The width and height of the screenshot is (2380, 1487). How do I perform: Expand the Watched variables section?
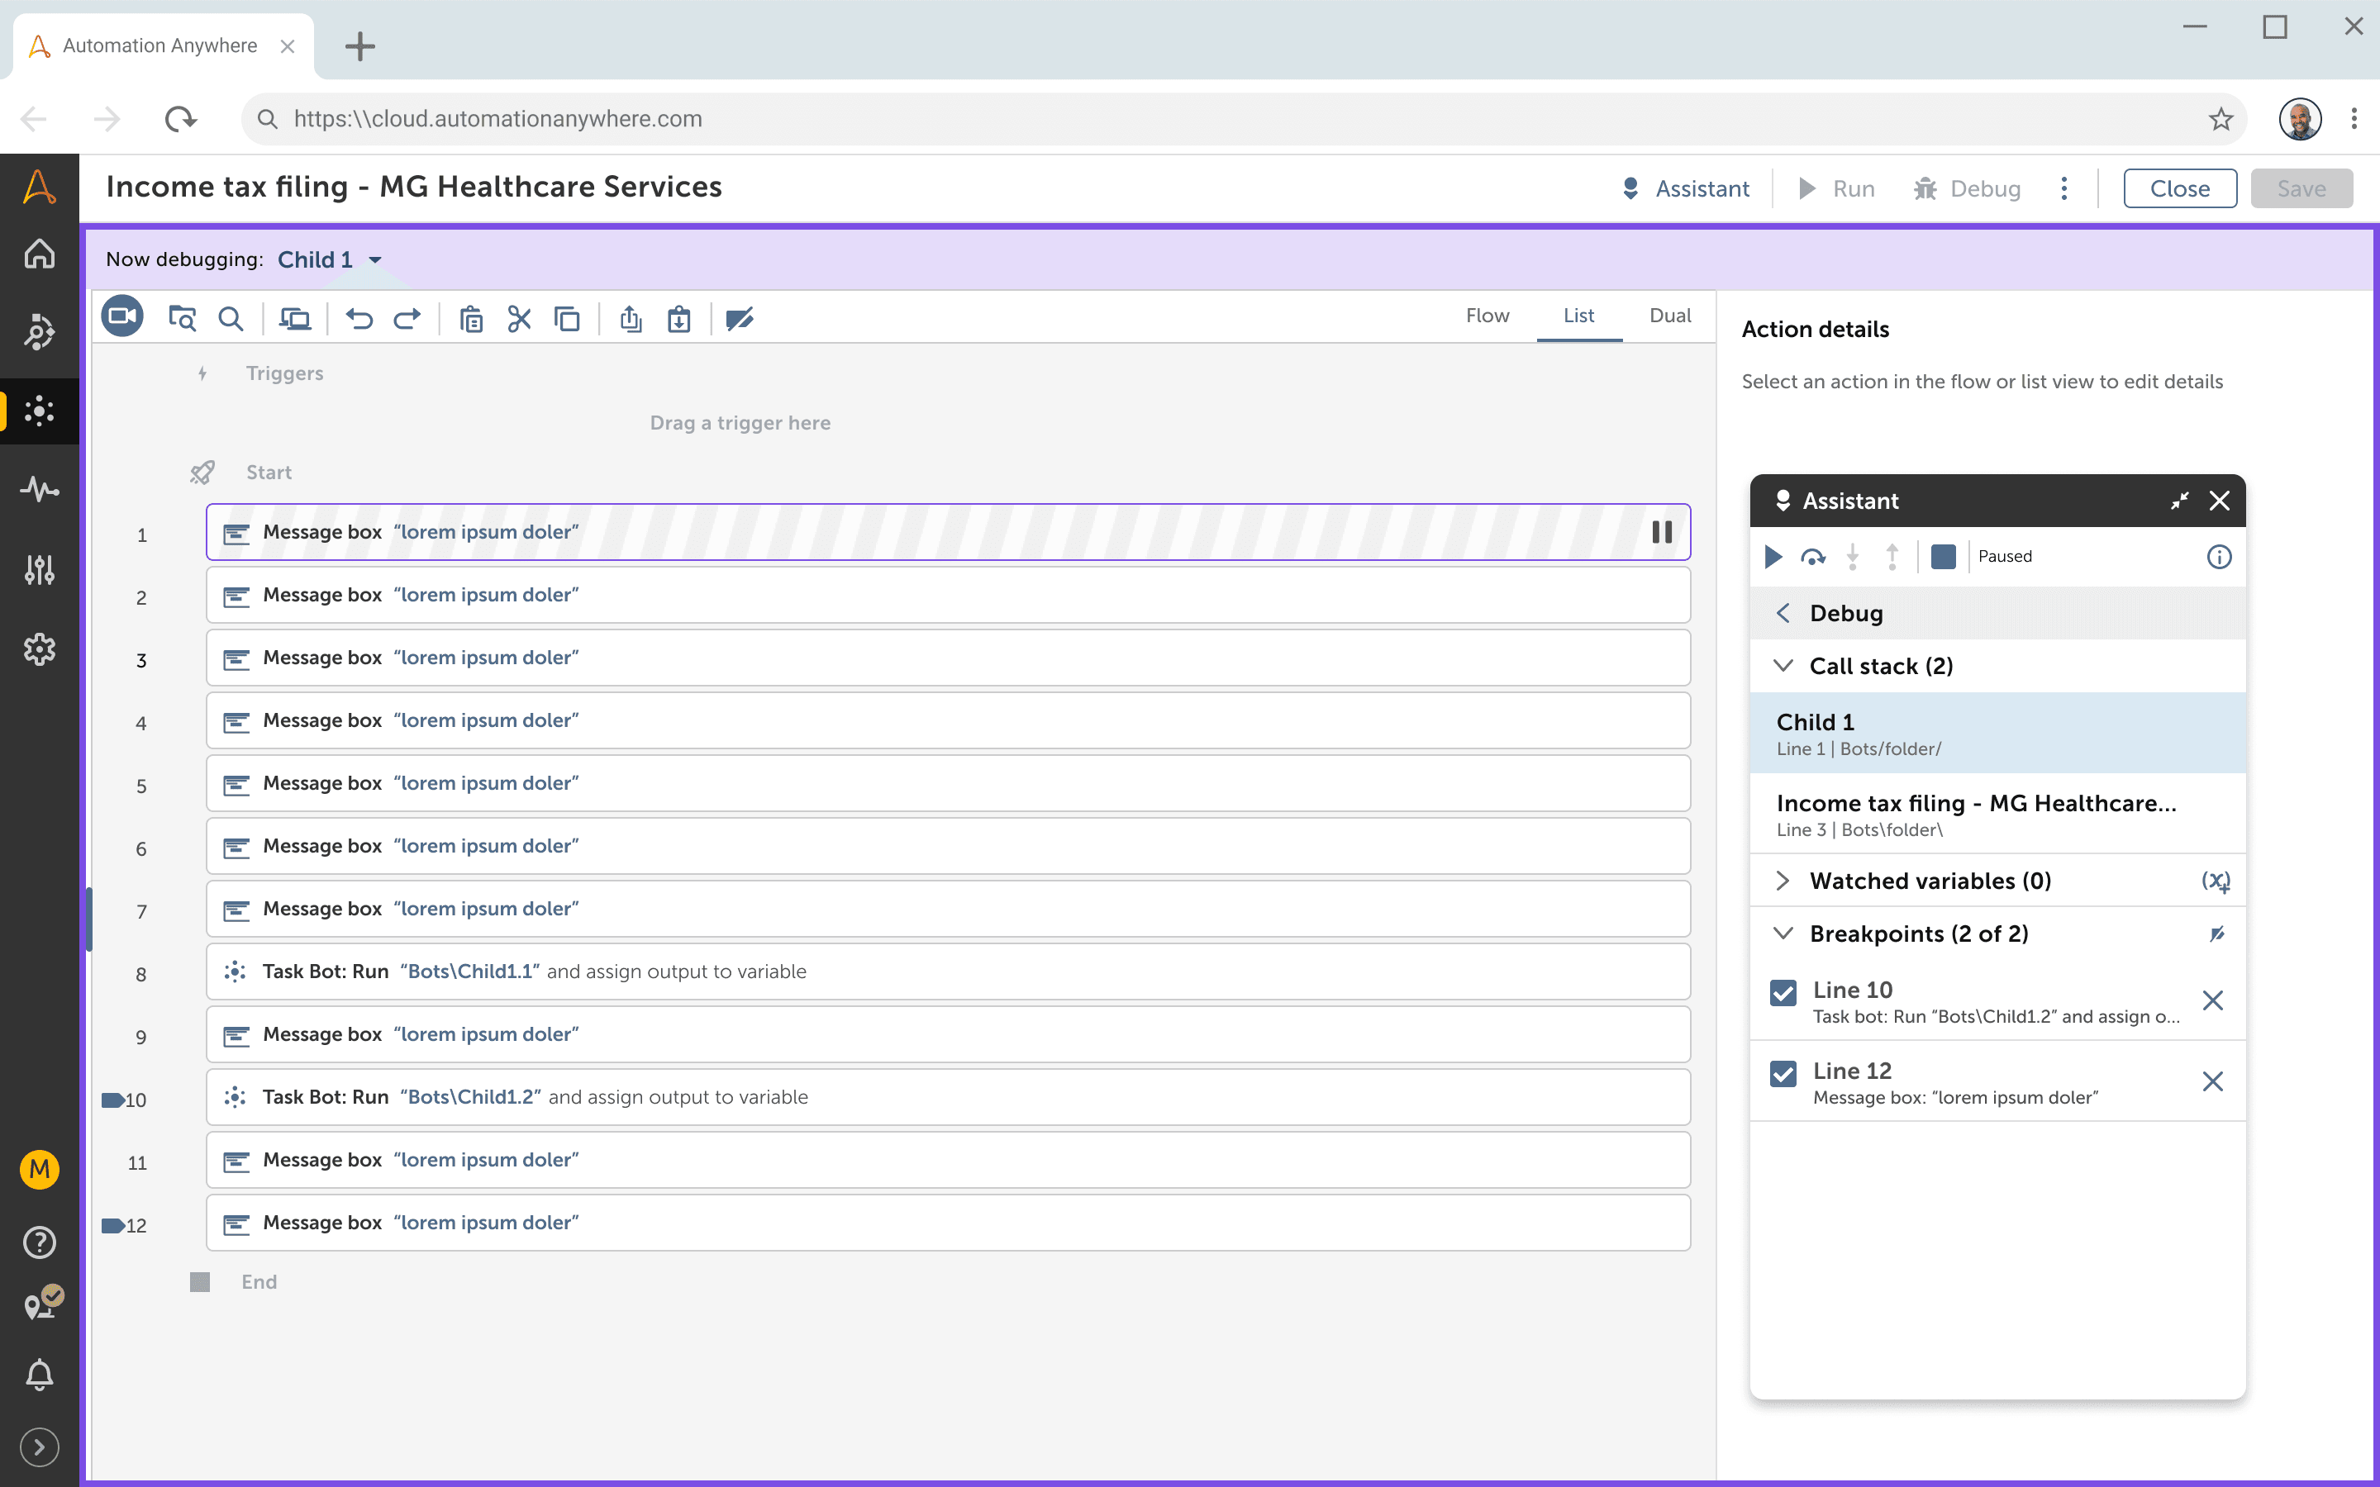click(1783, 881)
